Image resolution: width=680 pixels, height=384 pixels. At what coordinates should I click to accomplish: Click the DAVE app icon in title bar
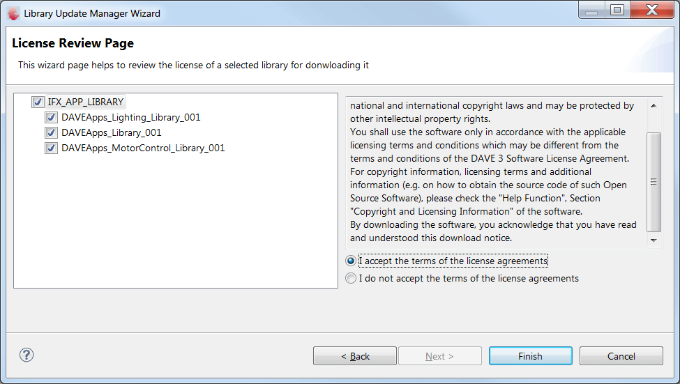13,13
